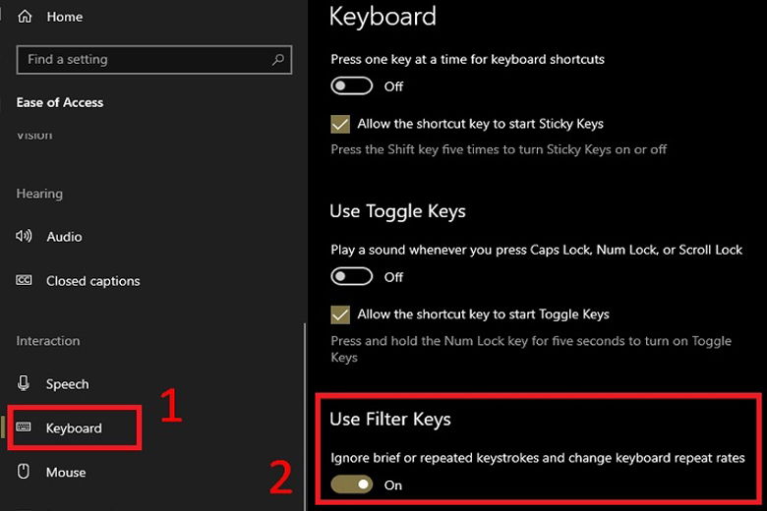This screenshot has width=767, height=511.
Task: Click the Speech microphone icon
Action: point(25,384)
